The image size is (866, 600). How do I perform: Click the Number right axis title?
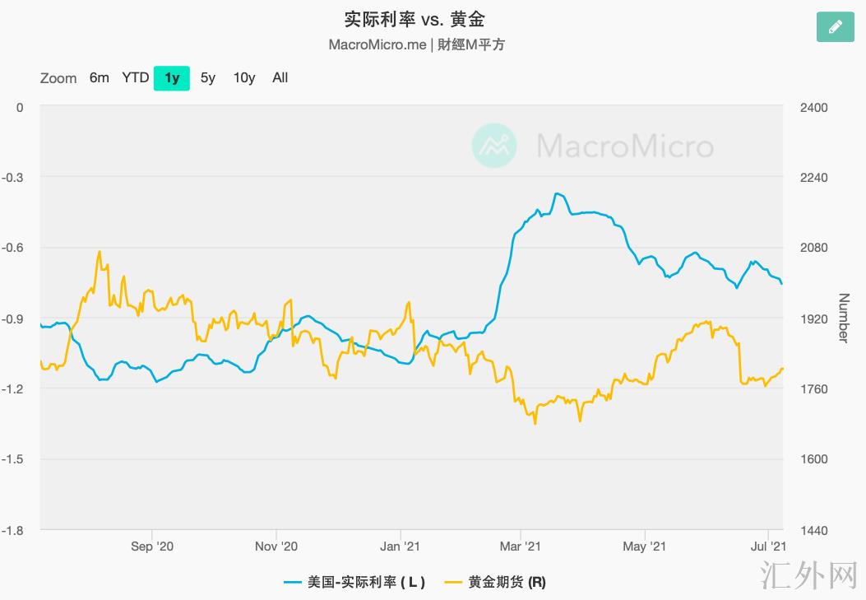[x=843, y=318]
